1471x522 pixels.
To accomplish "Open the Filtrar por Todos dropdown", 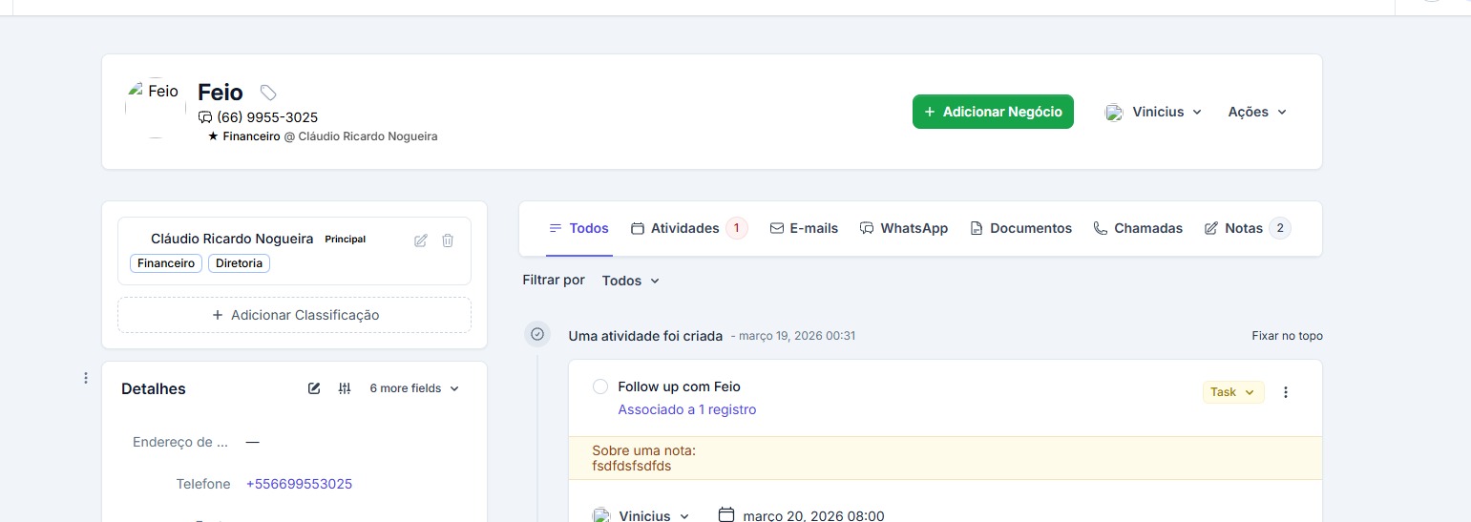I will coord(630,281).
